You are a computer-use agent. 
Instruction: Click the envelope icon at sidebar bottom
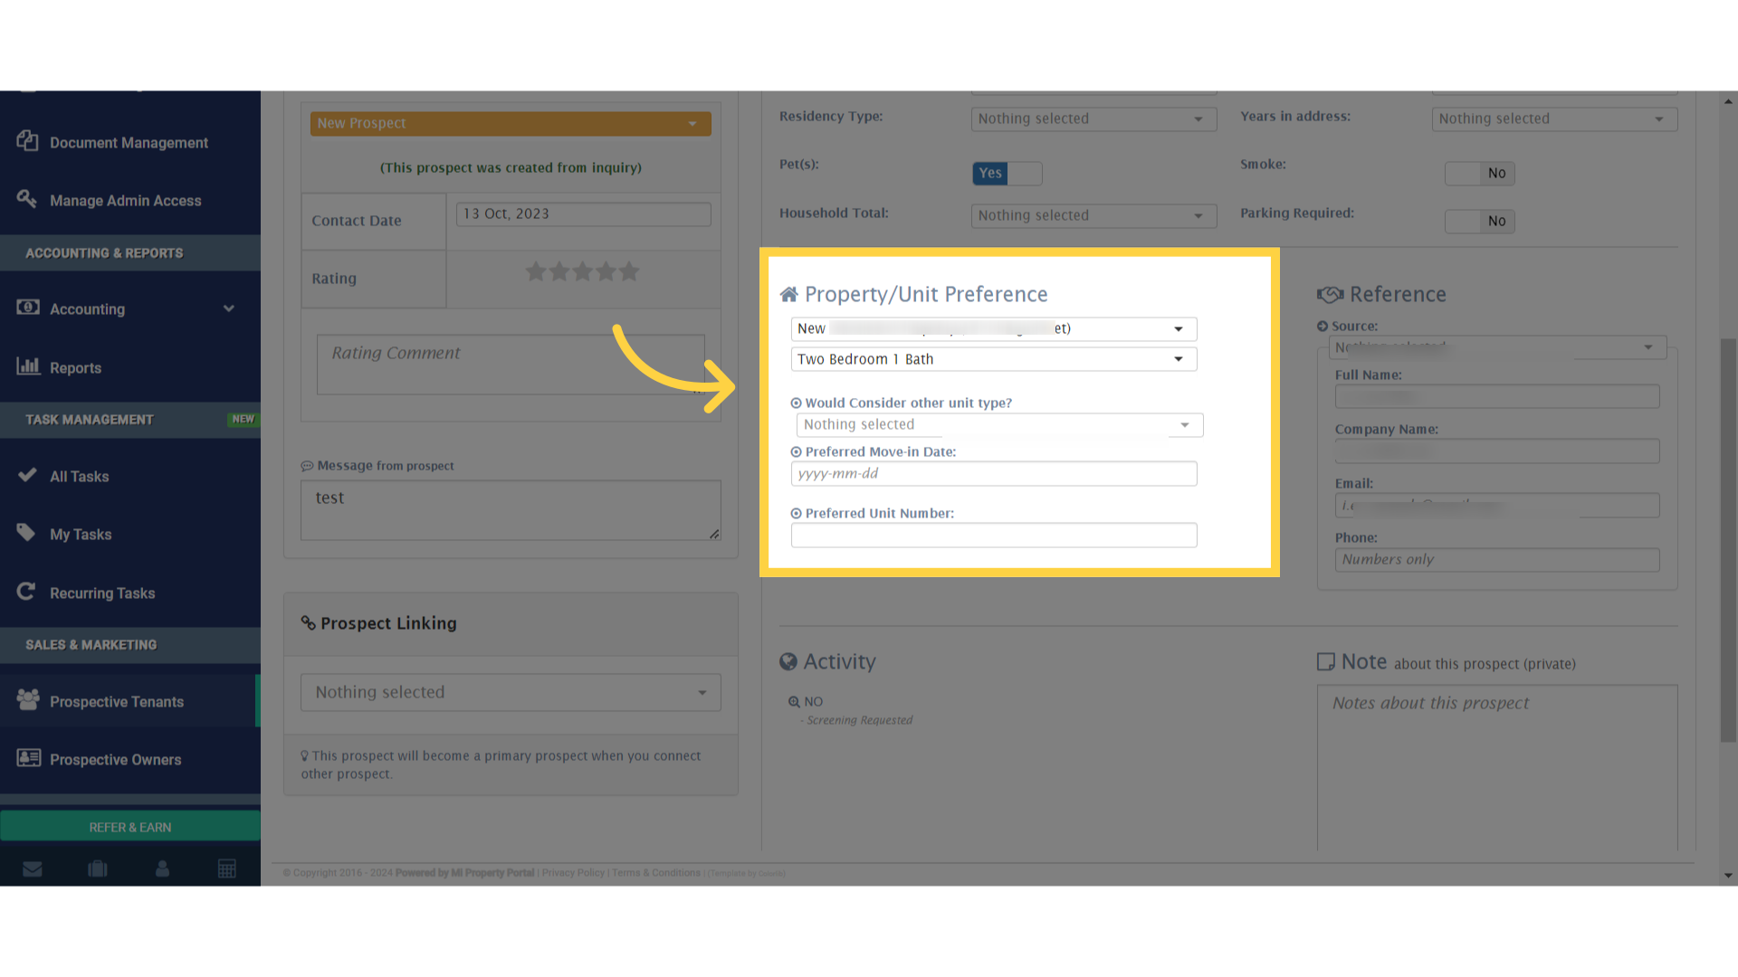[x=33, y=868]
